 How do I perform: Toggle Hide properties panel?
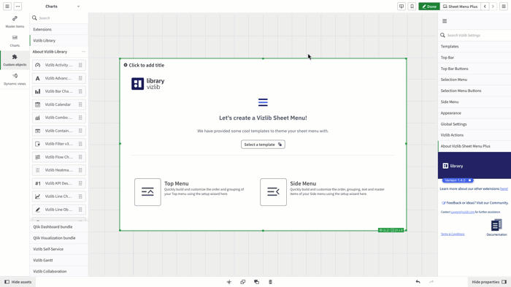489,282
